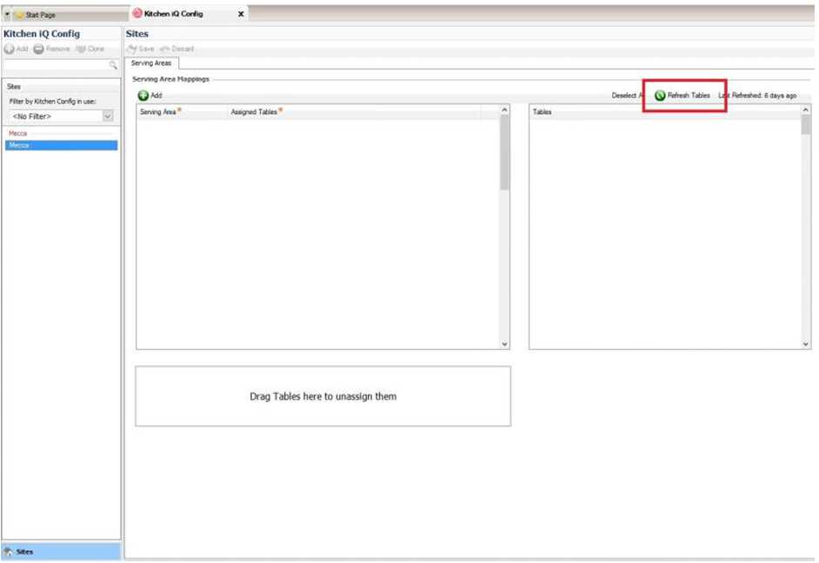Click the Serving Area grid scroll up arrow
The image size is (819, 563).
[504, 110]
